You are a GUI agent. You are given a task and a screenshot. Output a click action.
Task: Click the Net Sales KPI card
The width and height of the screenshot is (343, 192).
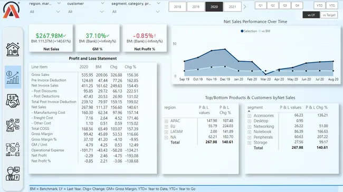click(x=51, y=38)
